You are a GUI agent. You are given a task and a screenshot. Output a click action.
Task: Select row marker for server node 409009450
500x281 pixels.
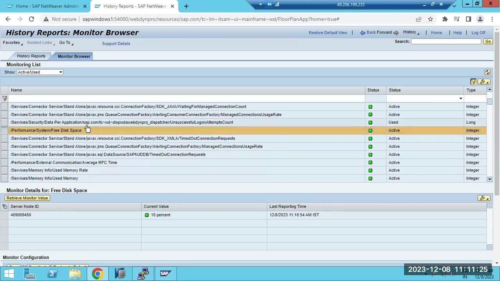(x=4, y=215)
